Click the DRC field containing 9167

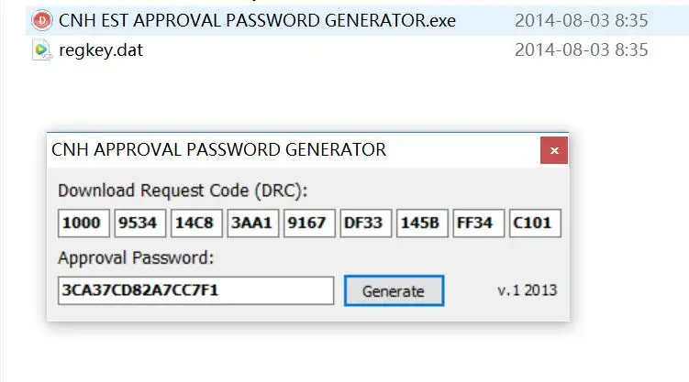coord(309,224)
